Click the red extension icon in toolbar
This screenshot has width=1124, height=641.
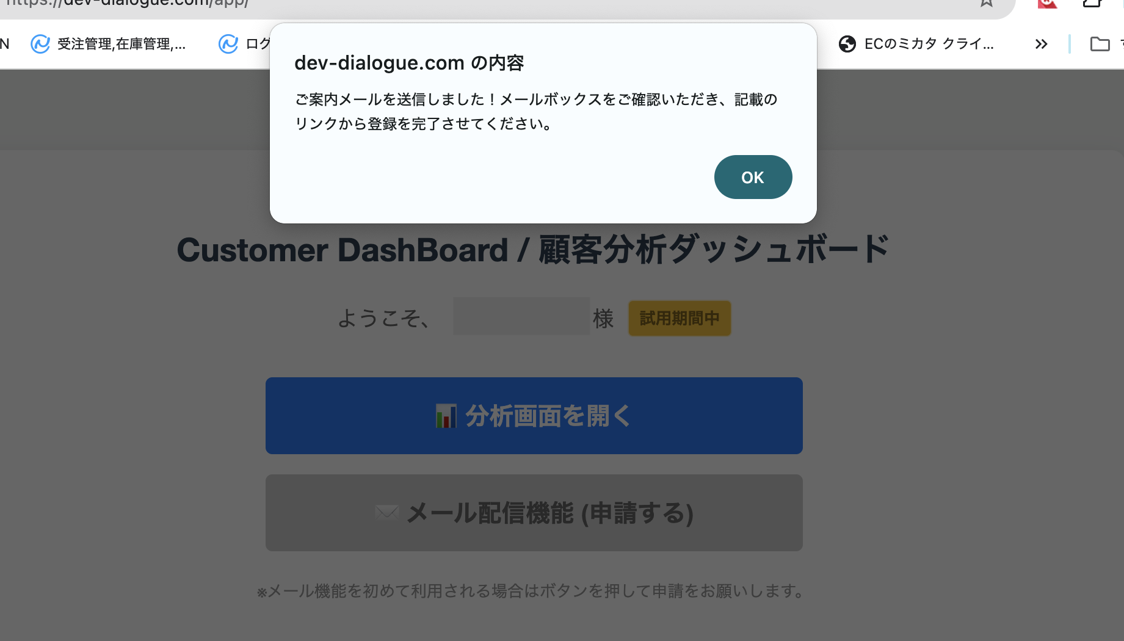(1046, 3)
